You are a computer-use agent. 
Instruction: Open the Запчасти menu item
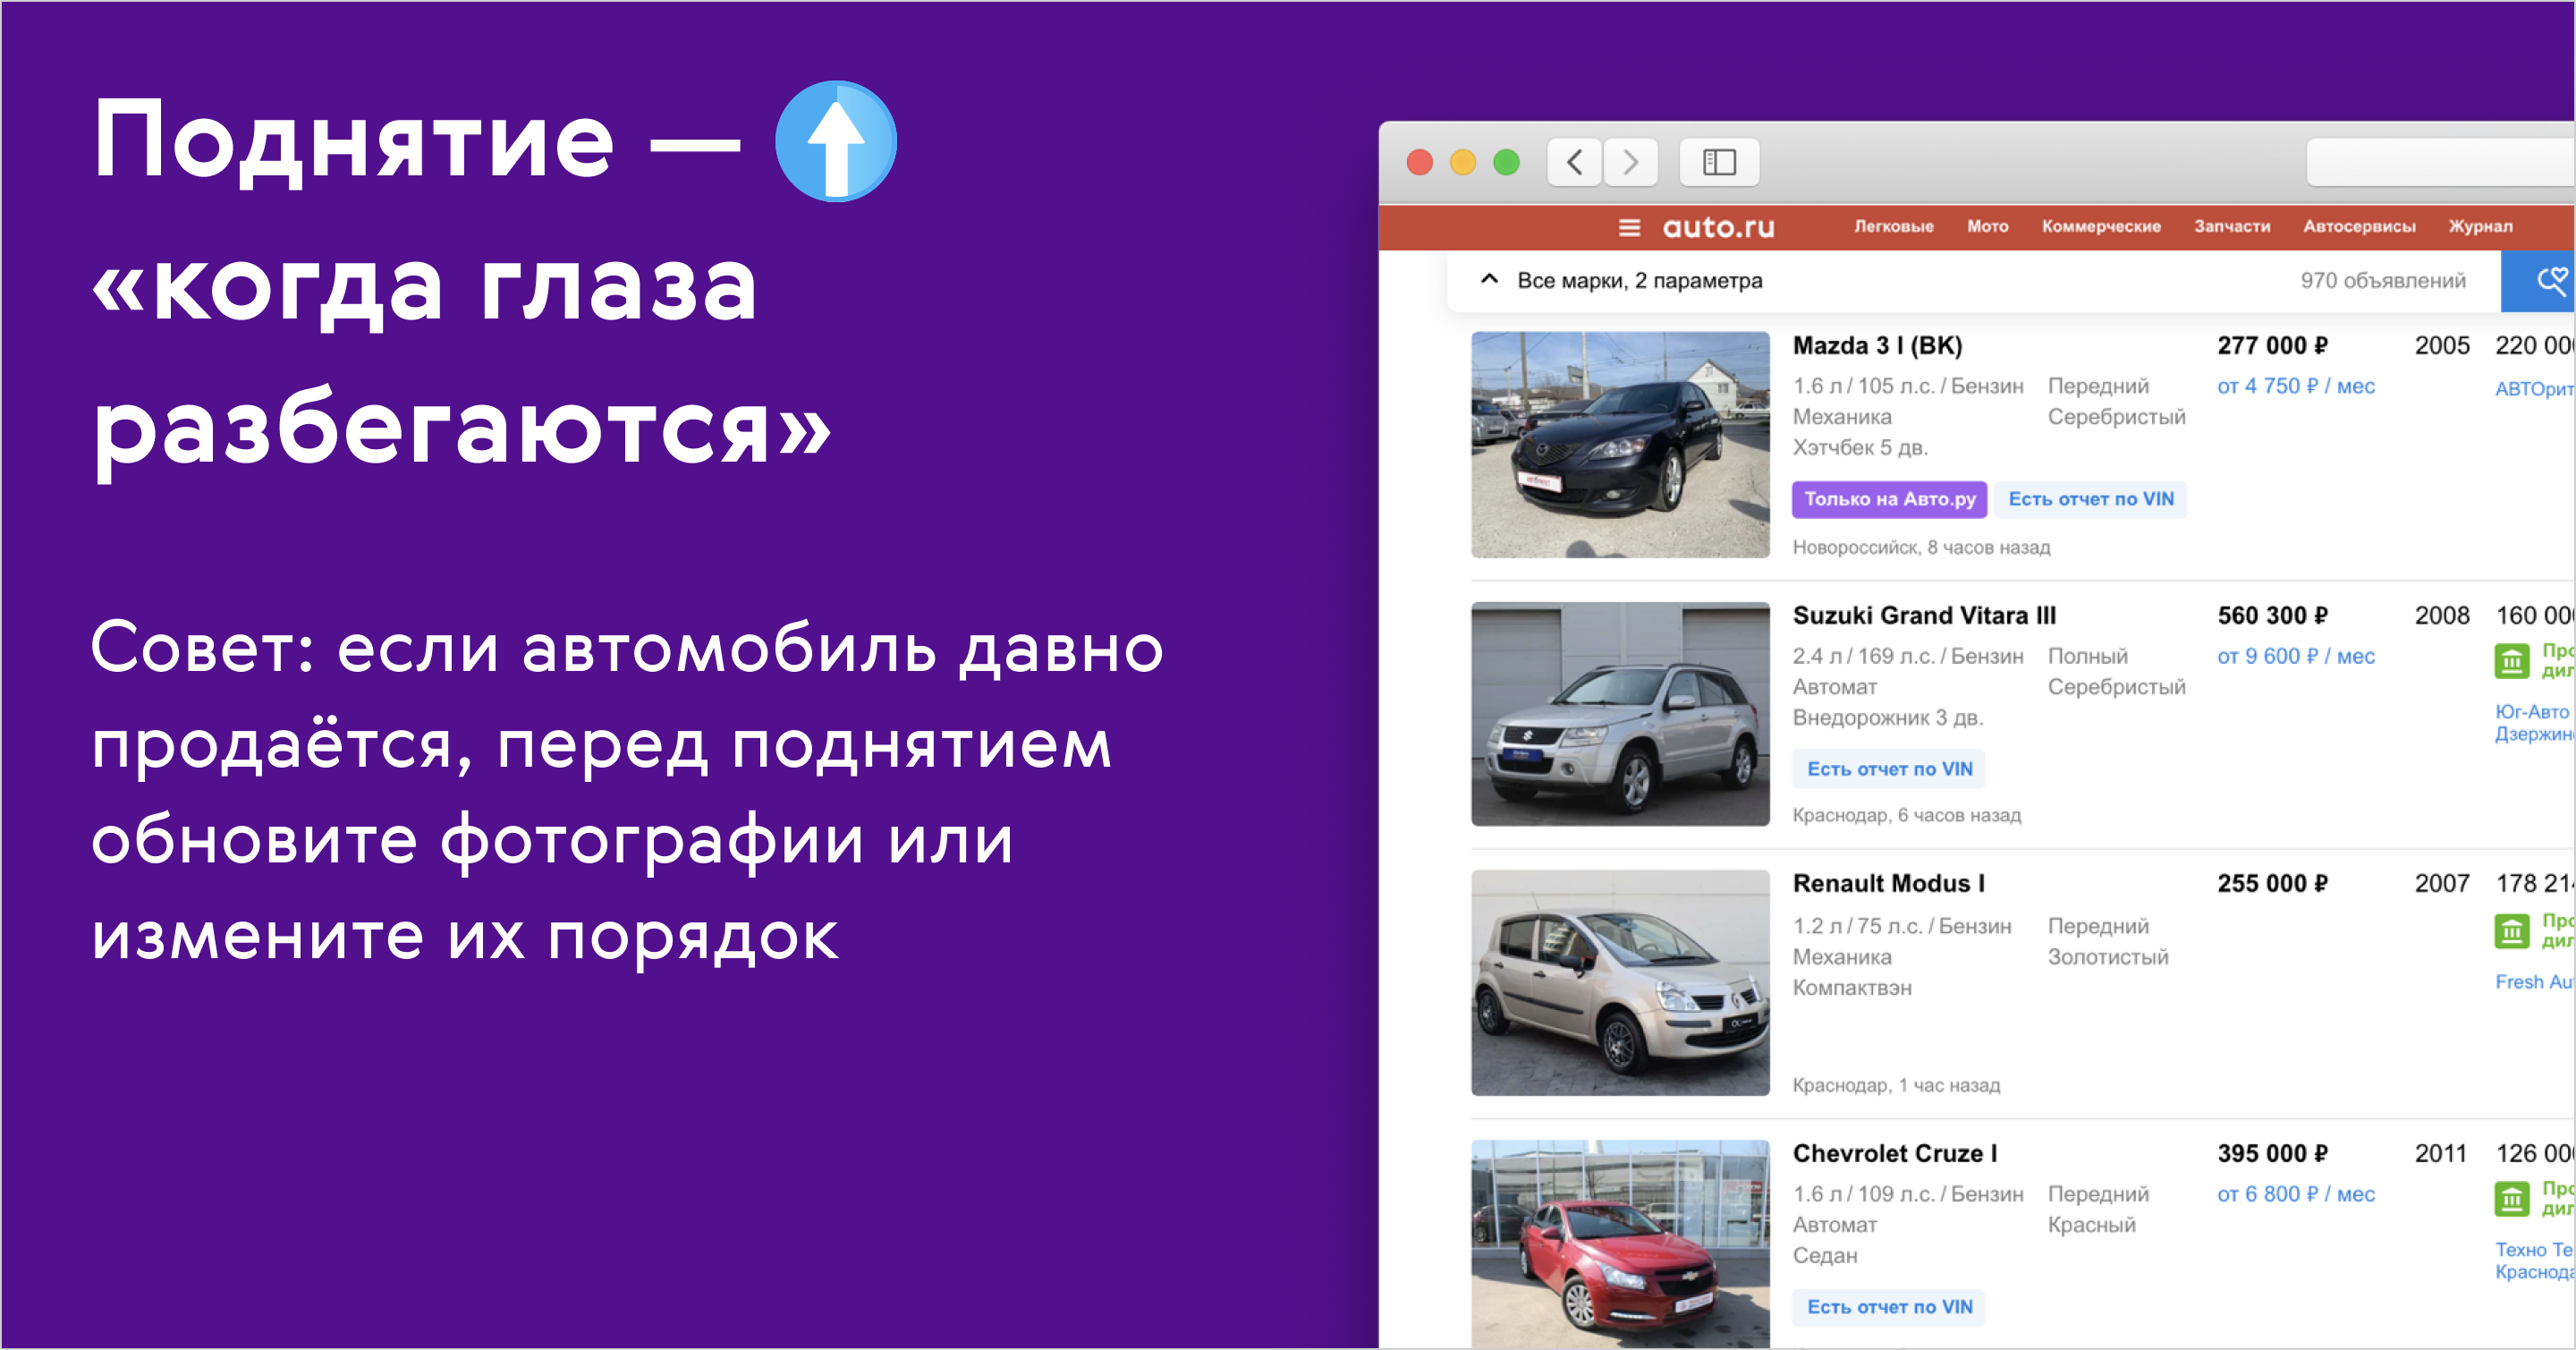tap(2231, 227)
